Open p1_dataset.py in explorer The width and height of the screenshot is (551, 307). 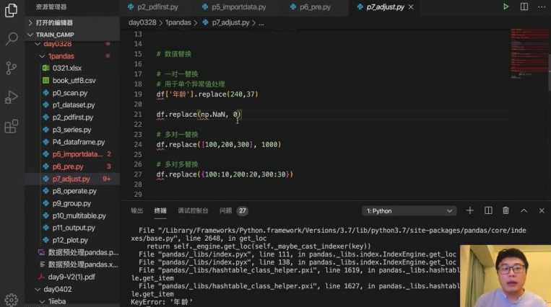pos(72,105)
